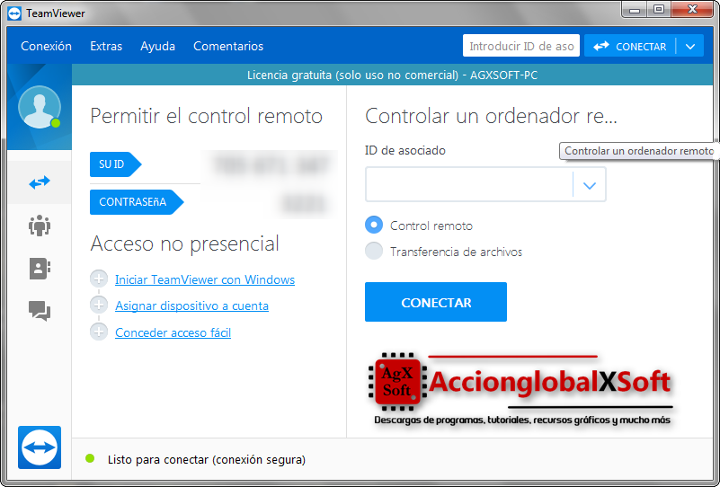Open the Conexión menu
This screenshot has height=487, width=720.
pos(47,47)
